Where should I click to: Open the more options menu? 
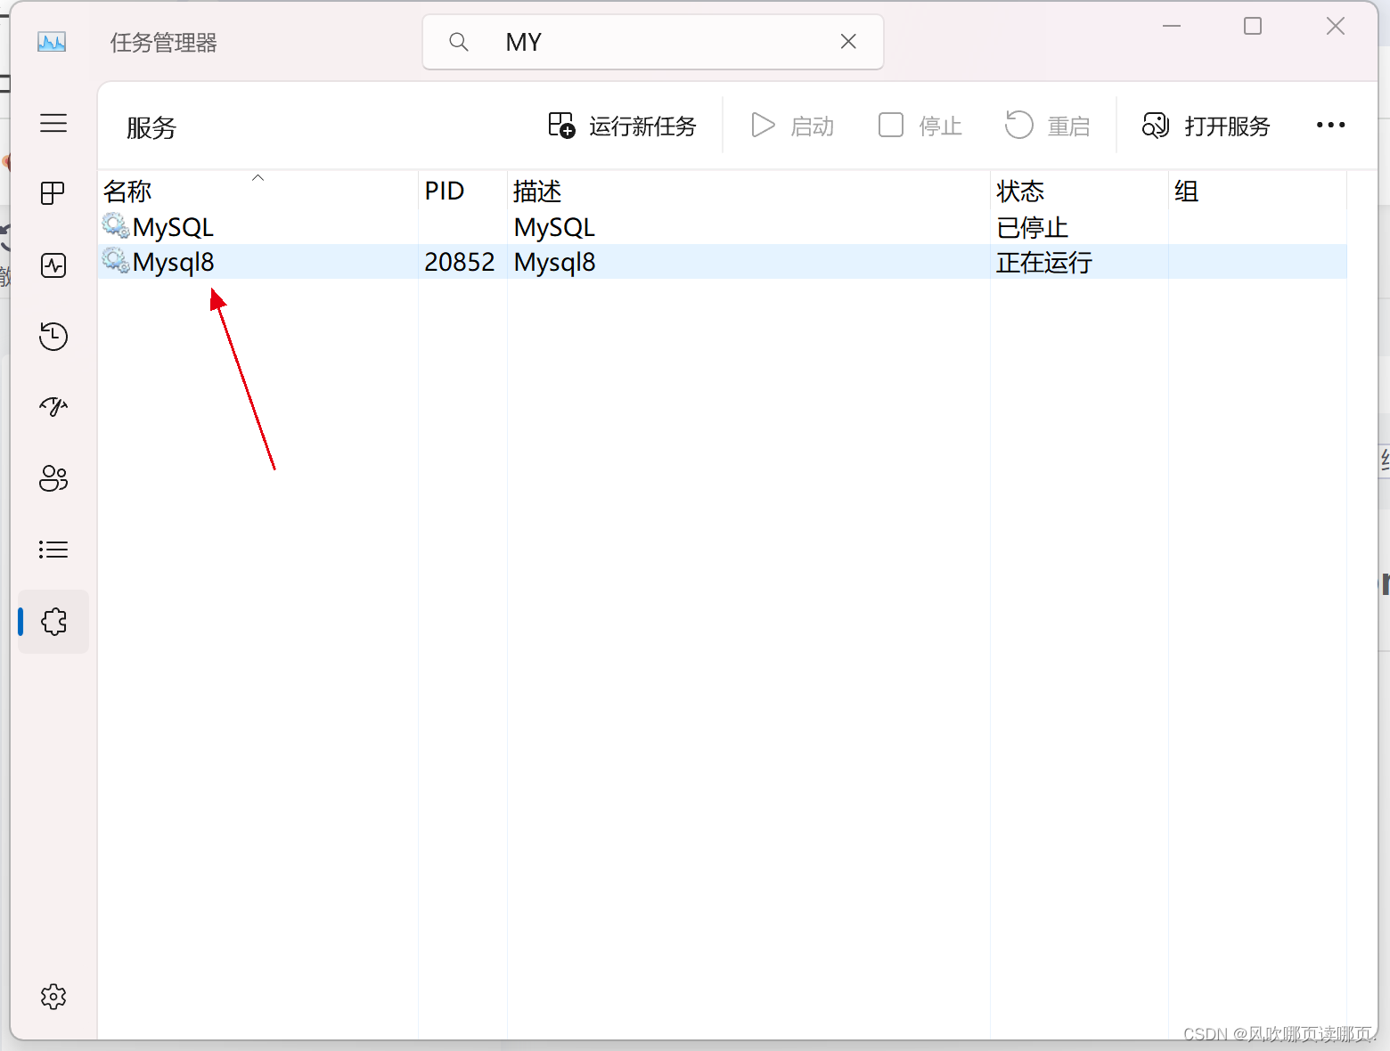1329,125
